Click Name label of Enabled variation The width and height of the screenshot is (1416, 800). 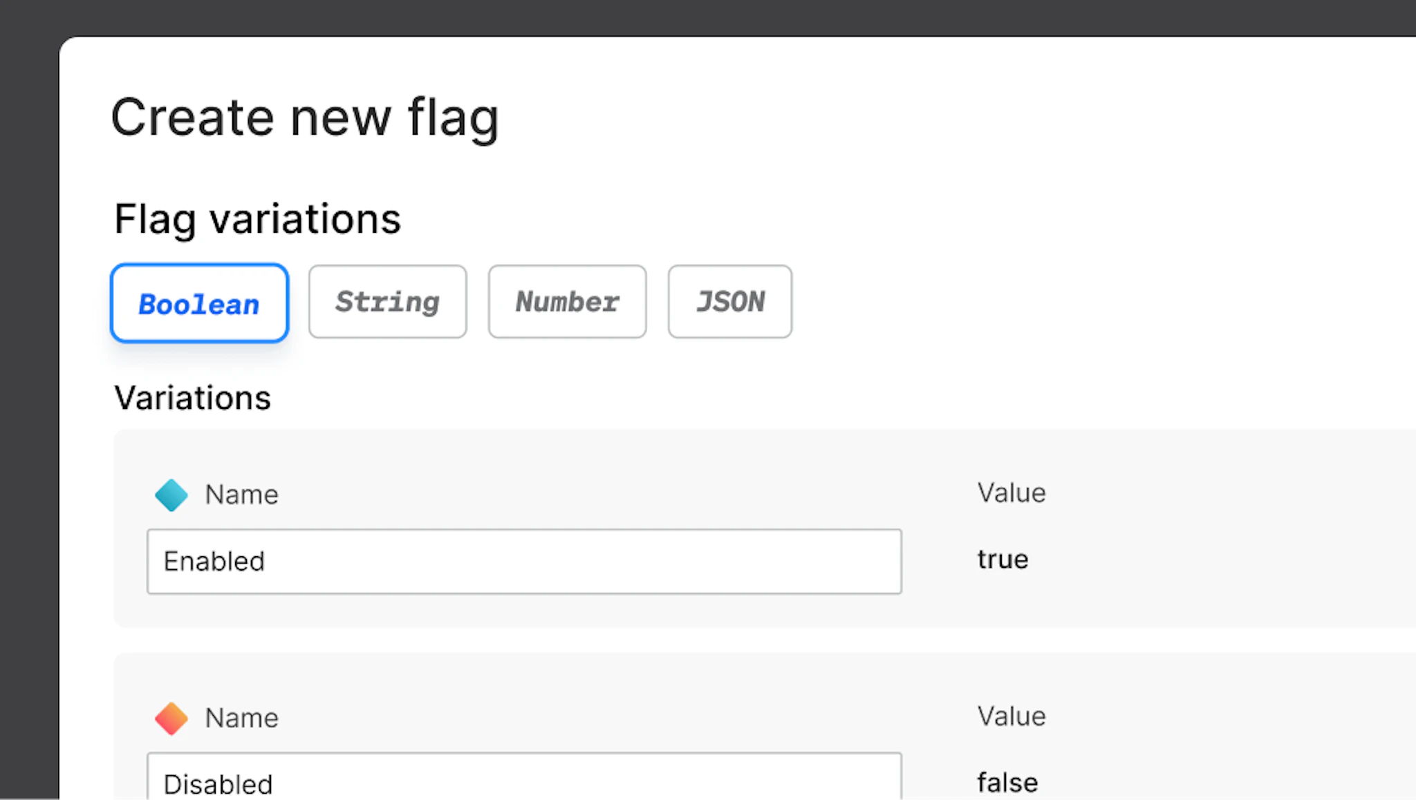(241, 495)
